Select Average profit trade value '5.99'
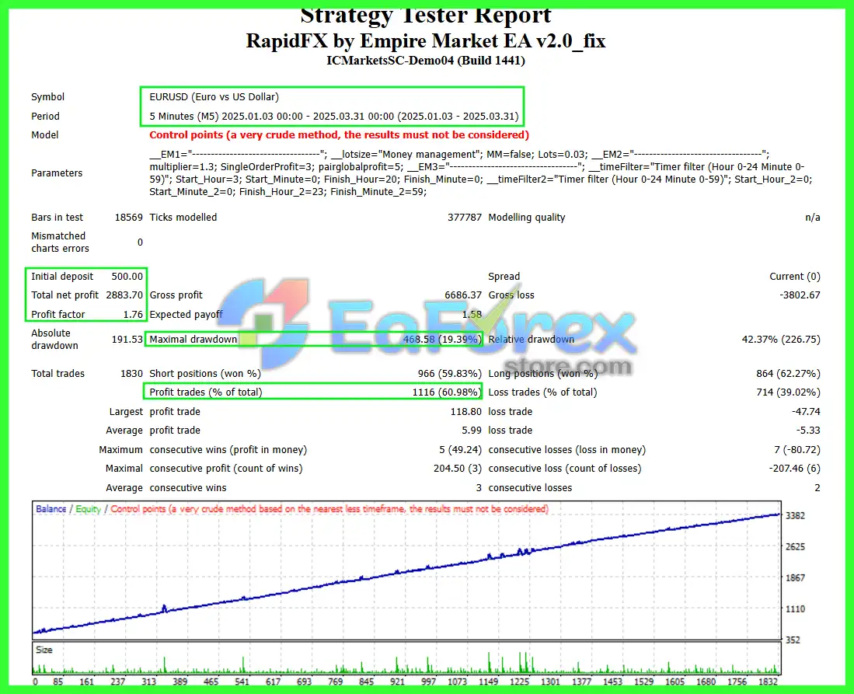The width and height of the screenshot is (854, 694). [472, 431]
